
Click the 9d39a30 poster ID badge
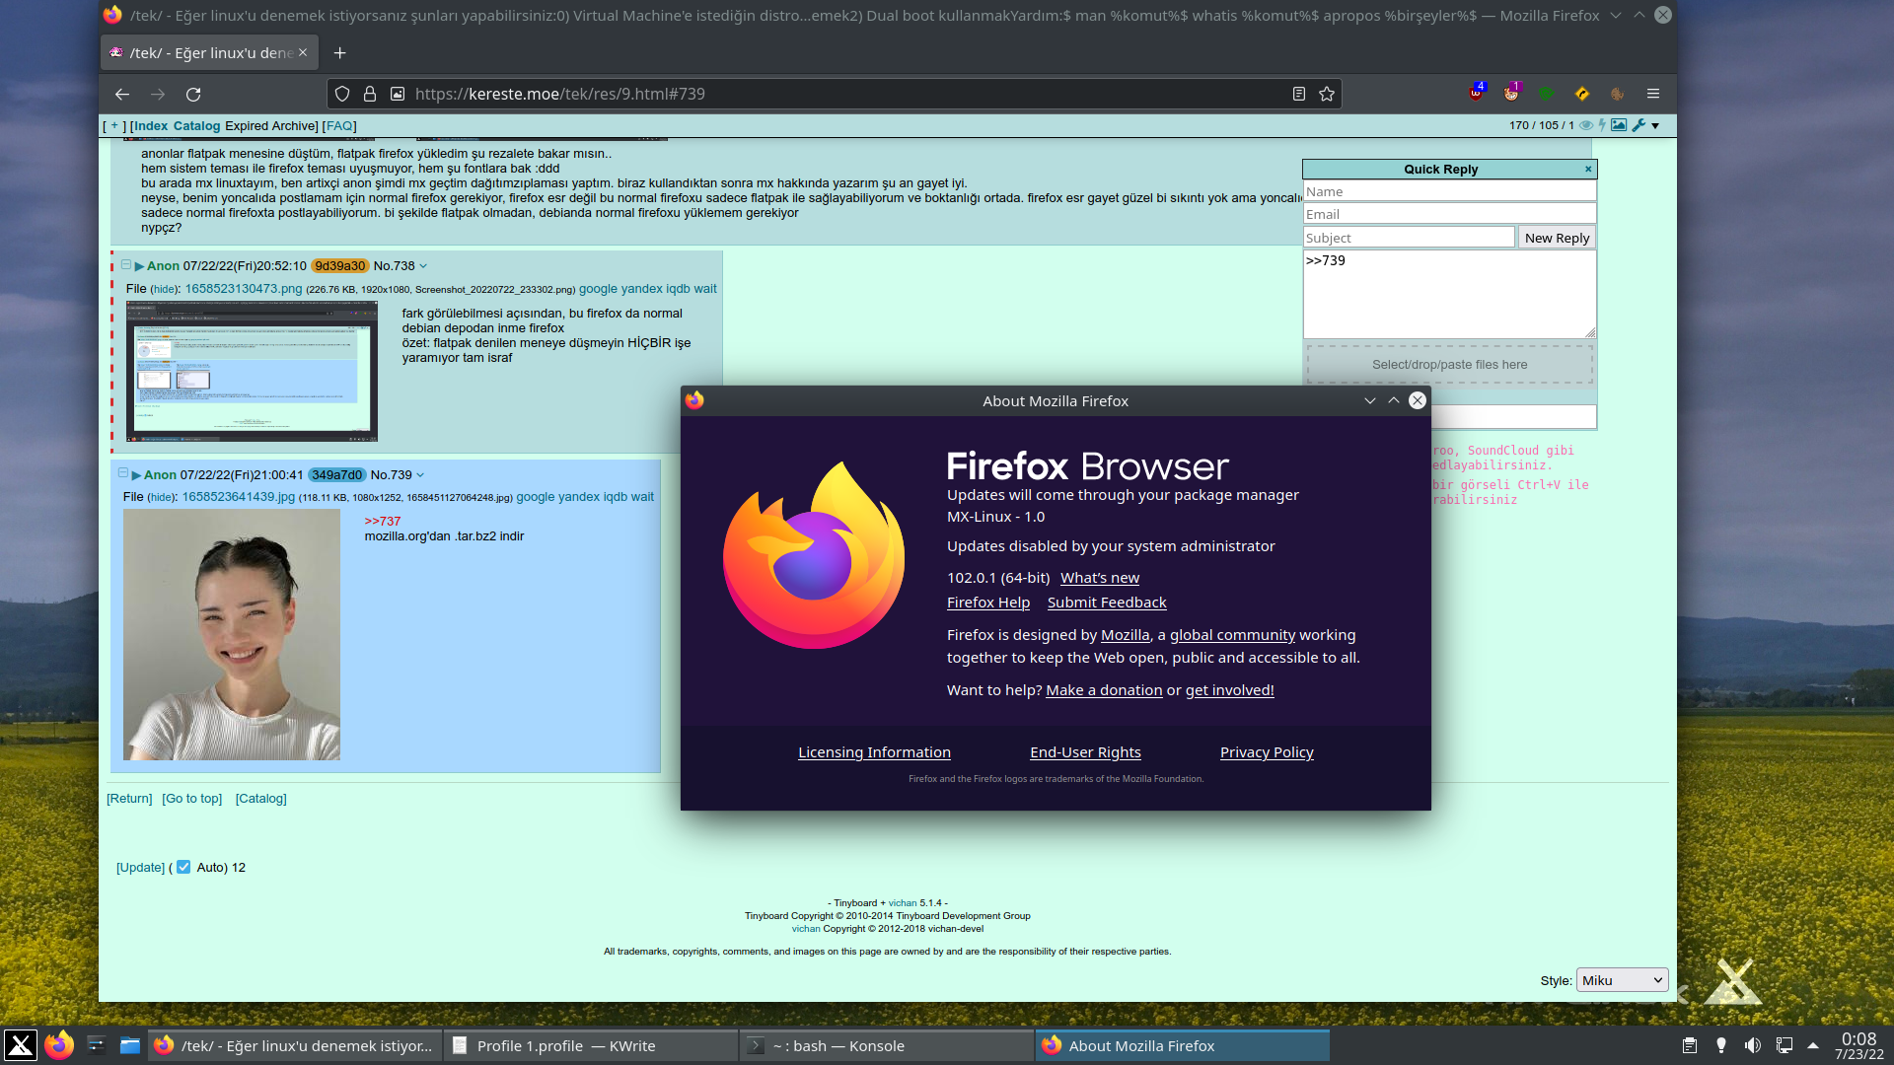[340, 266]
